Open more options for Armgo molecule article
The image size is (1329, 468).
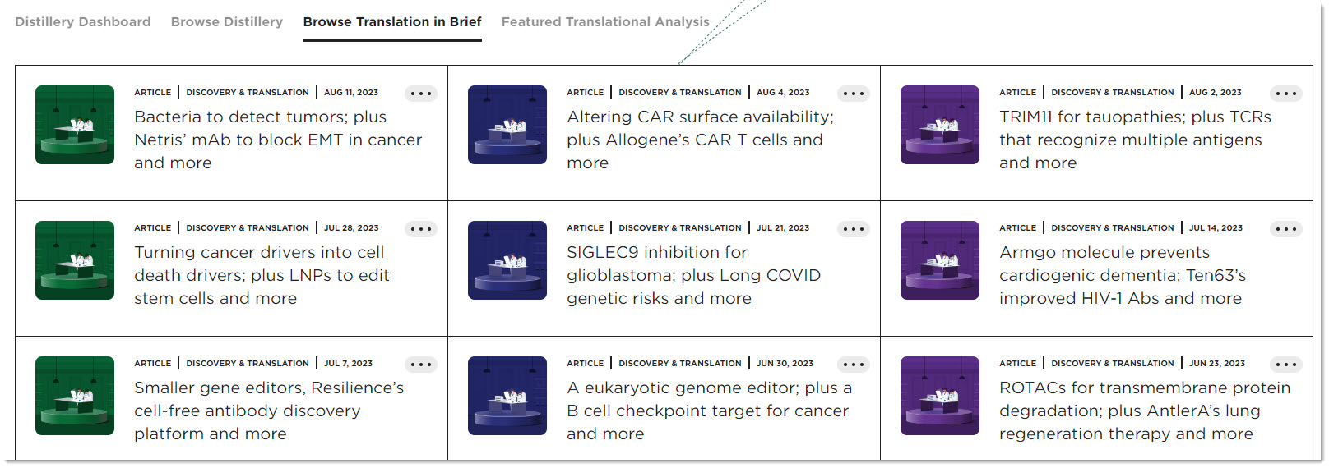click(1285, 229)
